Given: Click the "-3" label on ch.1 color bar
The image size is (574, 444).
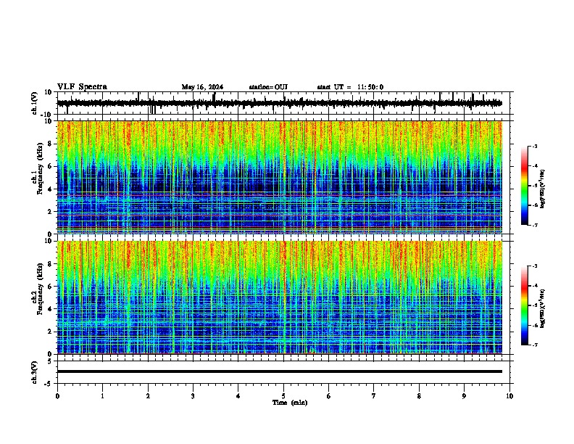Looking at the screenshot, I should point(535,147).
